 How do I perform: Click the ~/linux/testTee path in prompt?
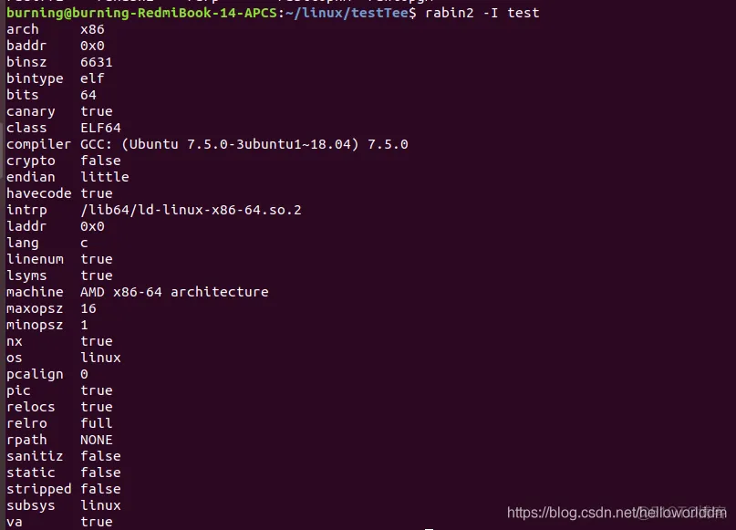pyautogui.click(x=347, y=13)
